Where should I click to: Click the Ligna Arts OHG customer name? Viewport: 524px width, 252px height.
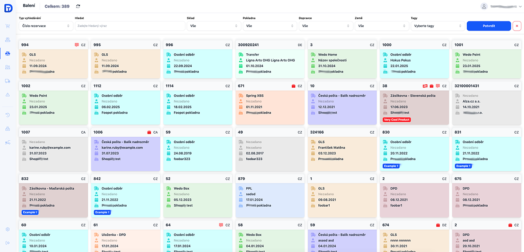tap(270, 60)
